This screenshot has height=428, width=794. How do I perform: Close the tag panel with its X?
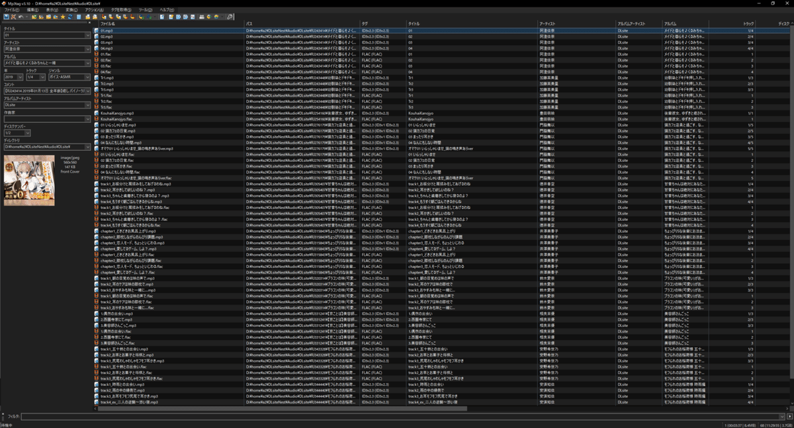[89, 22]
